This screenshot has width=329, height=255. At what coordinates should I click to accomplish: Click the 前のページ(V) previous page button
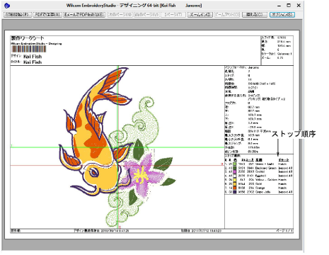[146, 15]
